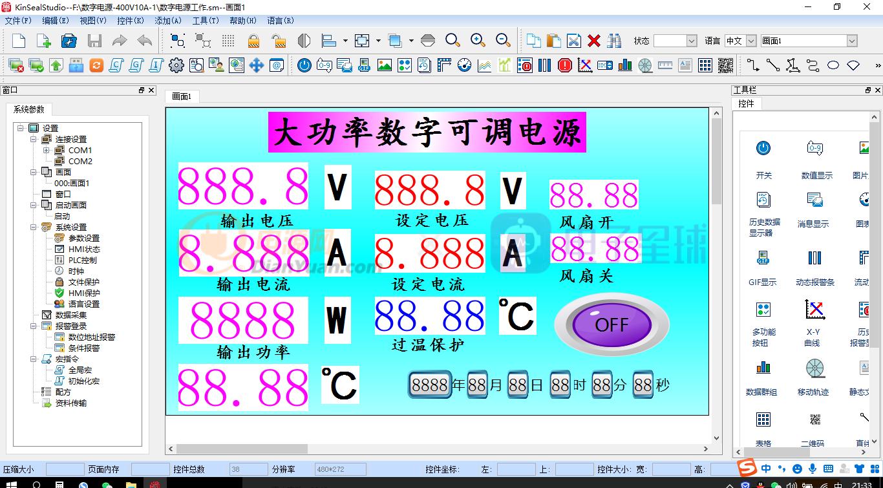Screen dimensions: 883x488
Task: Open settings via the gear toolbar icon
Action: [x=176, y=65]
